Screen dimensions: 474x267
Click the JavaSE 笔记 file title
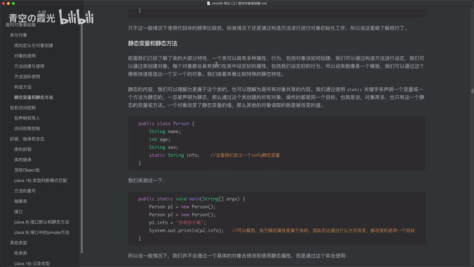click(x=239, y=3)
